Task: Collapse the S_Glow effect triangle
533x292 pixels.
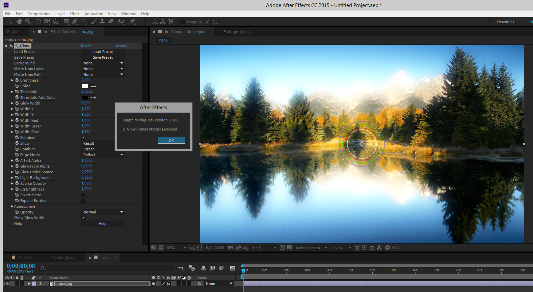Action: [6, 46]
